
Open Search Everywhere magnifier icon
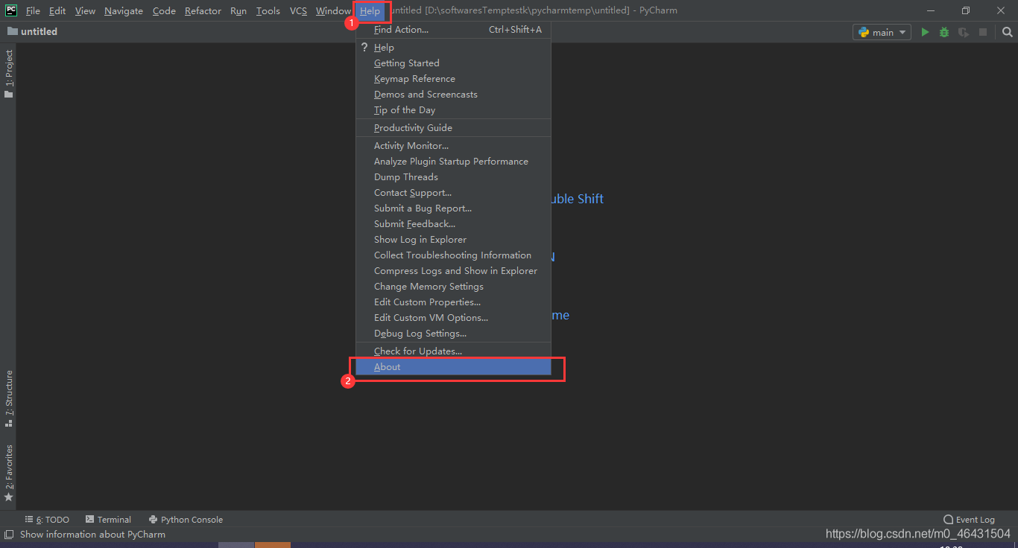click(1007, 32)
